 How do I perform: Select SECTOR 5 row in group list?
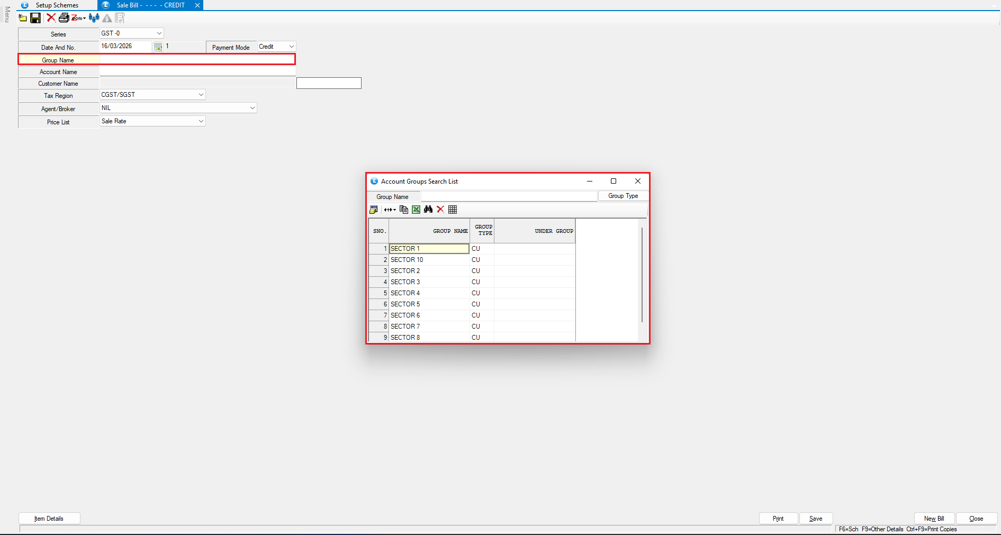click(405, 304)
